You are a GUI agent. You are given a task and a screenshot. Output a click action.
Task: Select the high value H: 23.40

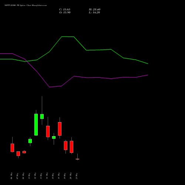95,10
